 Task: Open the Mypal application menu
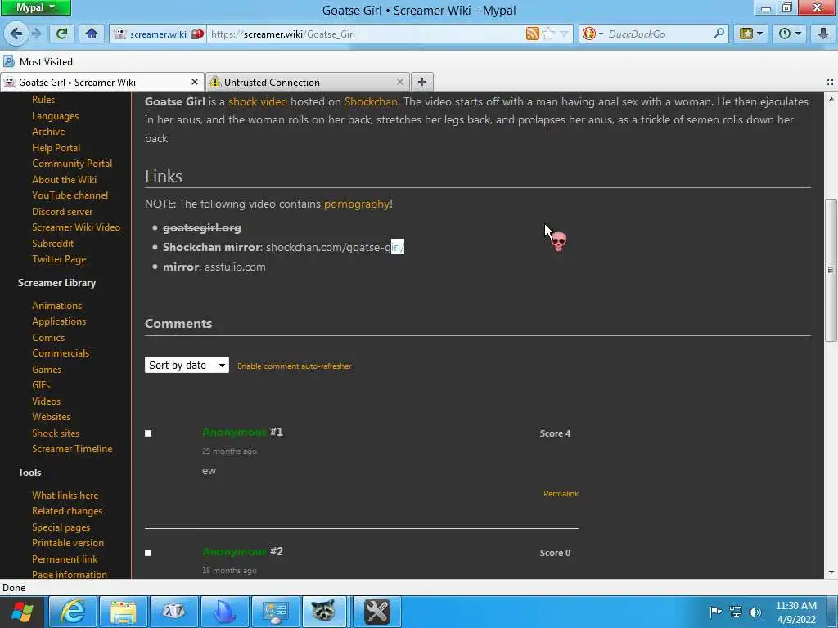[36, 7]
